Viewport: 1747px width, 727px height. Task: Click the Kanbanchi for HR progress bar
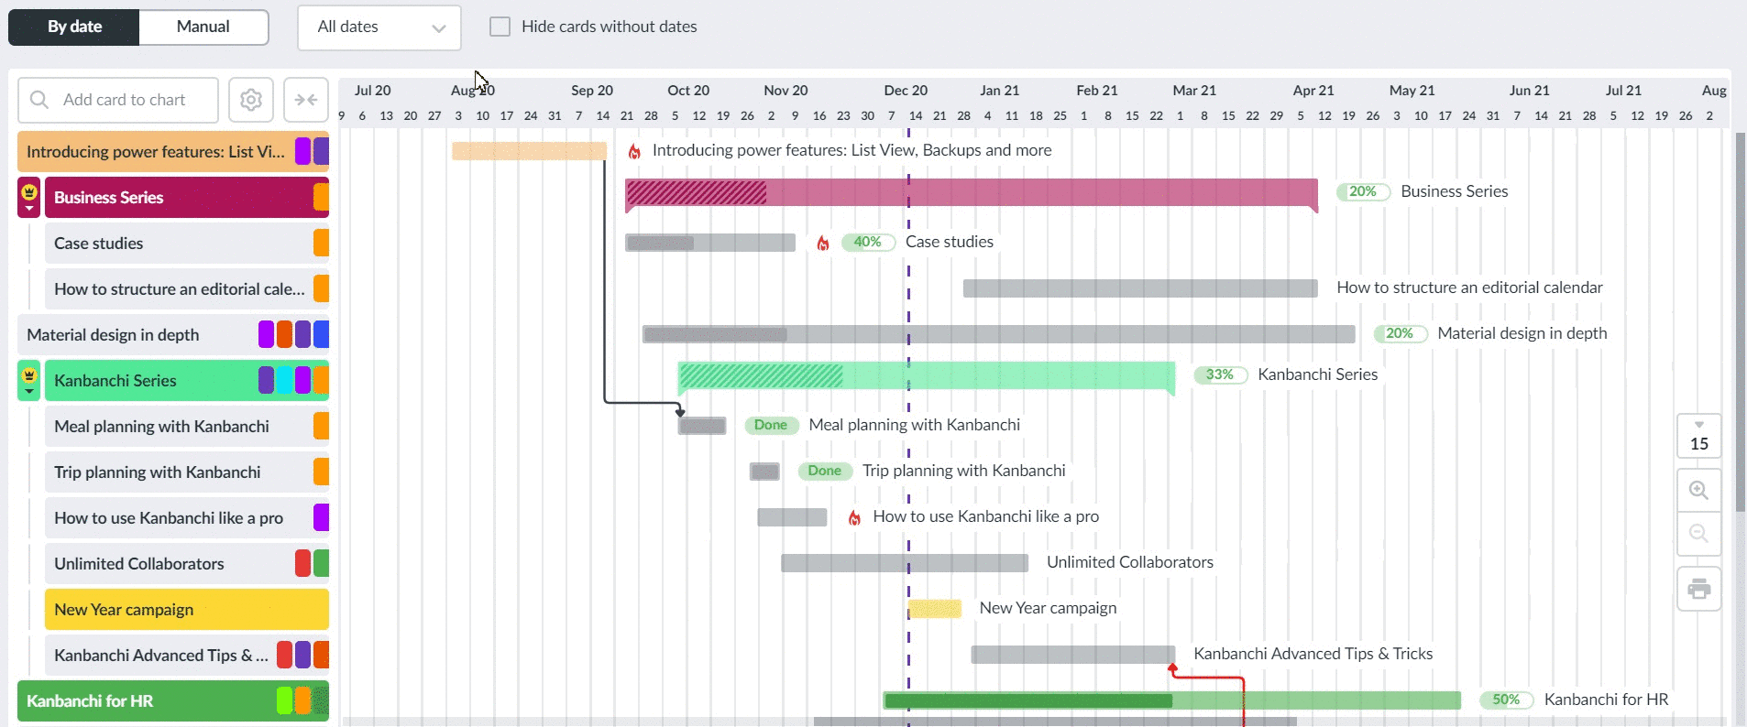pyautogui.click(x=1171, y=700)
